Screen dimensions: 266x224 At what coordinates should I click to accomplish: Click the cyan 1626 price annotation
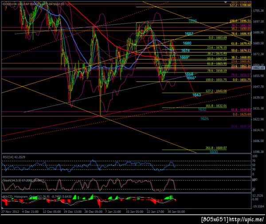204,119
